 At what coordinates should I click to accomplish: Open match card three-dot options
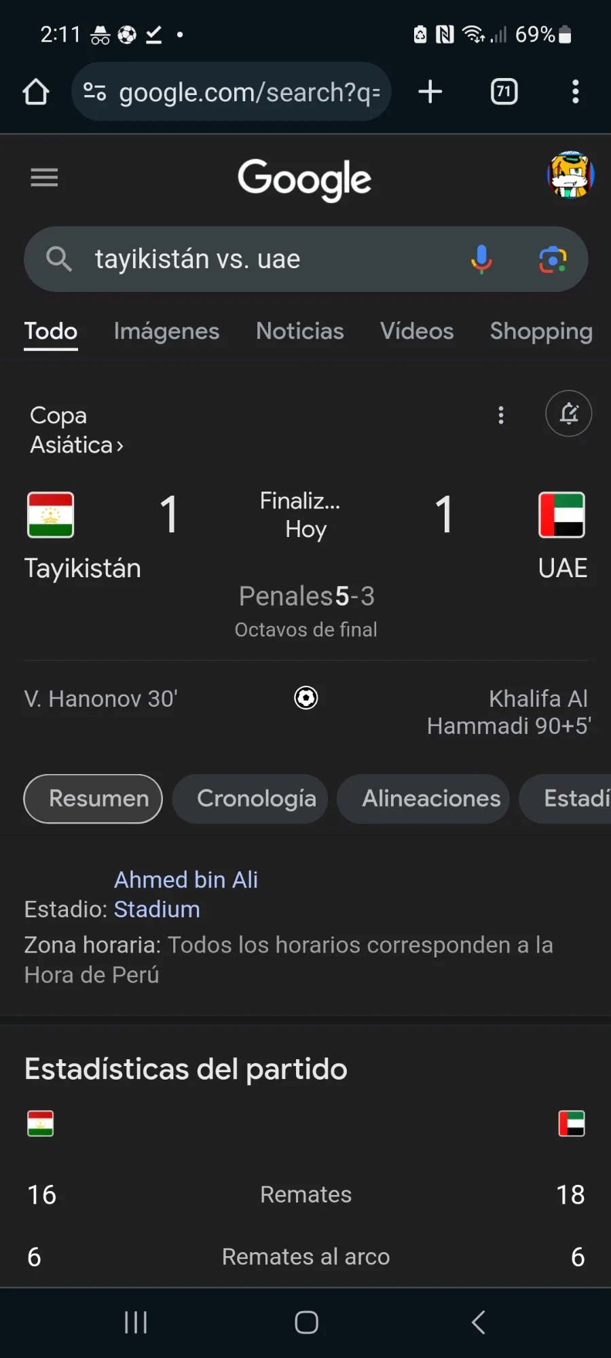(x=501, y=415)
